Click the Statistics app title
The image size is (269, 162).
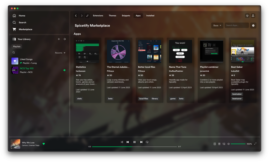81,67
